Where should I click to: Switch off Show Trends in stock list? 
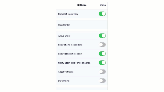click(102, 54)
